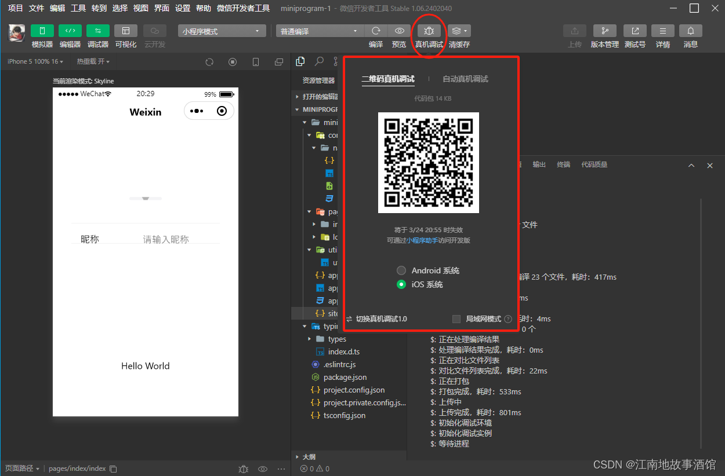The width and height of the screenshot is (725, 476).
Task: Open the search magnifier in sidebar
Action: 319,61
